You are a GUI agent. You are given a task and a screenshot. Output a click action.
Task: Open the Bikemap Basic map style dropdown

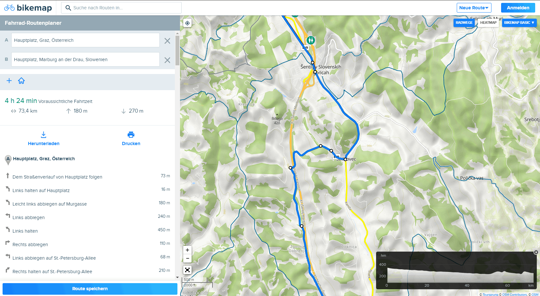point(519,23)
